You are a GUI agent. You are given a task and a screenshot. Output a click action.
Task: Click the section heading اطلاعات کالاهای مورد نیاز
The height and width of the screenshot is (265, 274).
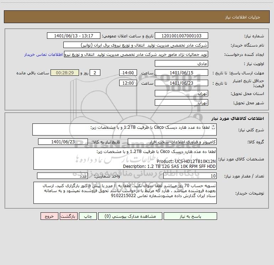click(238, 118)
